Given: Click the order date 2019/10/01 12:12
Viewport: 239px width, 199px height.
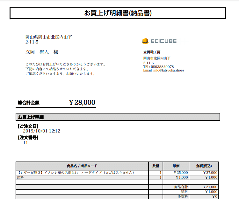Looking at the screenshot, I should click(42, 131).
